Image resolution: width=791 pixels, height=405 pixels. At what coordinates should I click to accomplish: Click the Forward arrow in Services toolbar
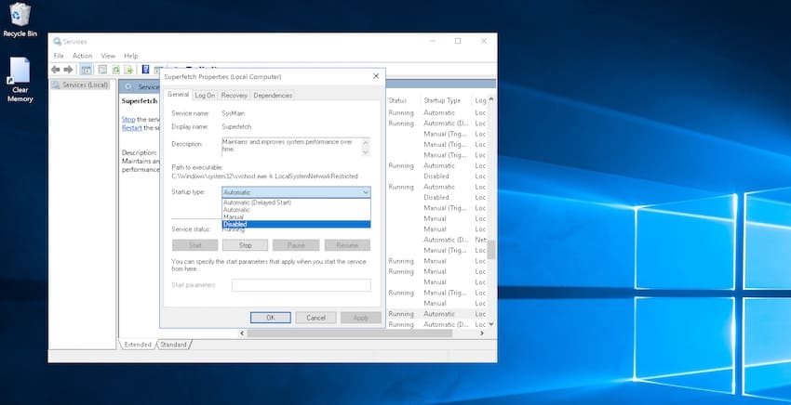pos(68,70)
